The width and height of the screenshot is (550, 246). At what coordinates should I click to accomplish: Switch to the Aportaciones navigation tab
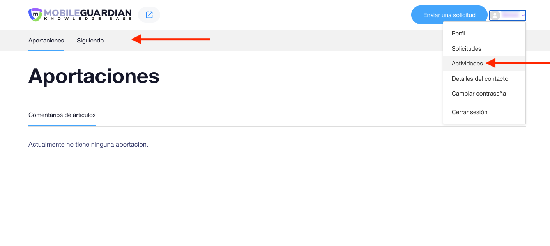(46, 41)
